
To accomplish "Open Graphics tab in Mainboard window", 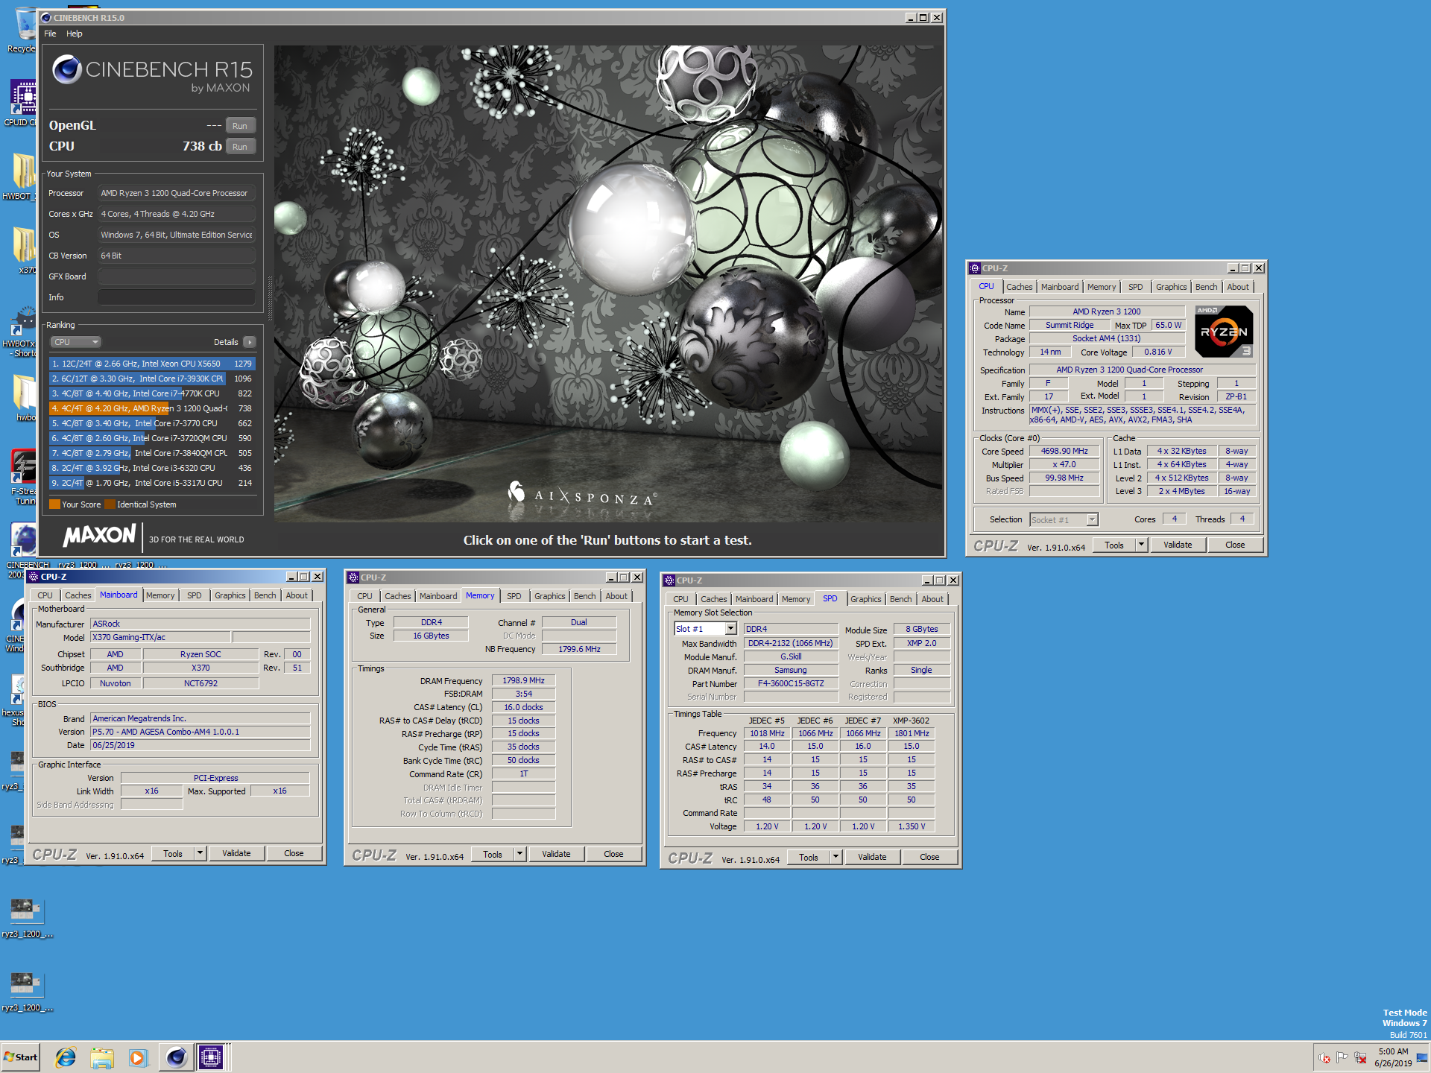I will pos(230,595).
